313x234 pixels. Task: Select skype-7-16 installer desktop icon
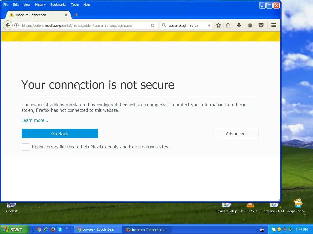pyautogui.click(x=298, y=206)
